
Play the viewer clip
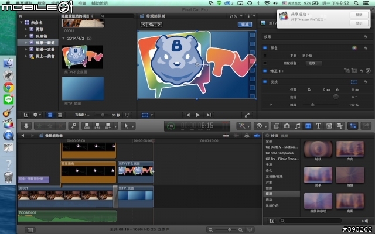click(x=198, y=115)
